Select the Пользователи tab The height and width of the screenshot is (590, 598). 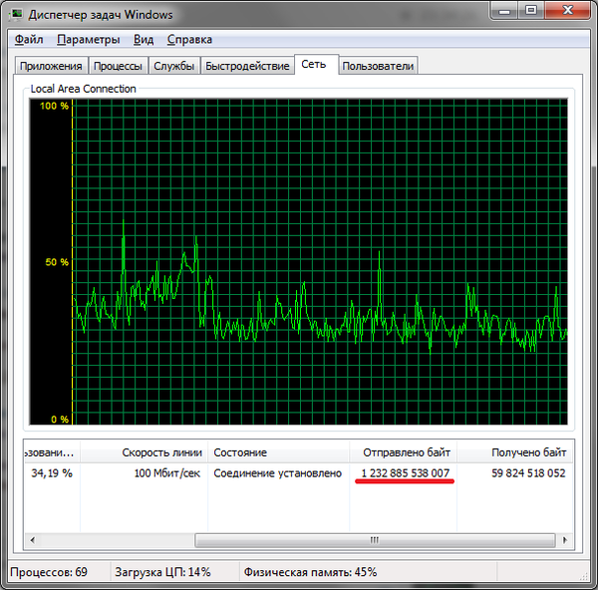pos(377,67)
